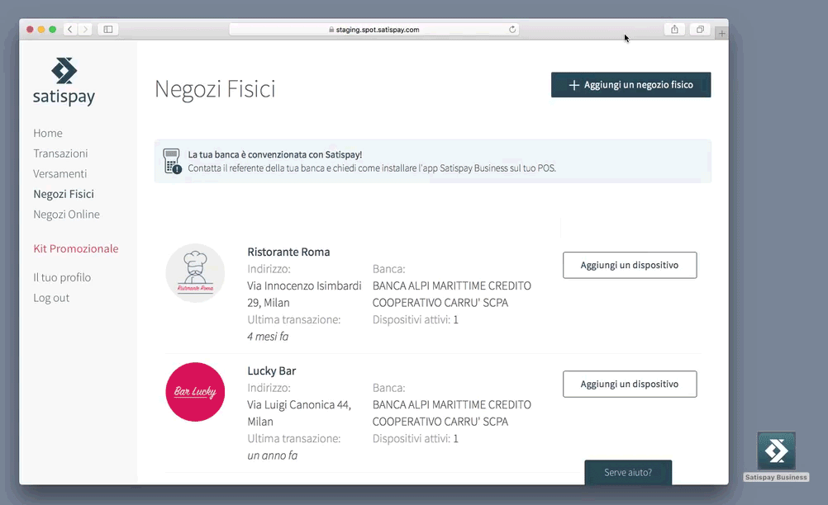Click the POS terminal info icon in the banner
The image size is (828, 505).
[172, 161]
